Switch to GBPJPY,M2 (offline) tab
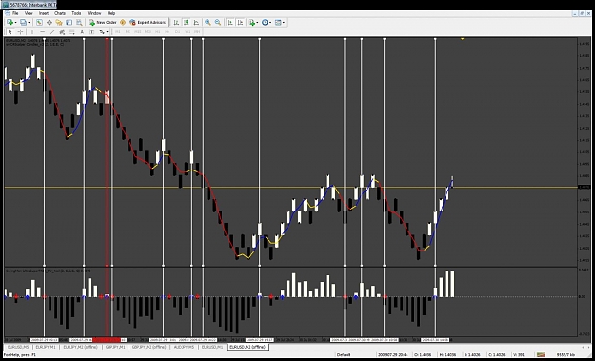 [x=149, y=347]
